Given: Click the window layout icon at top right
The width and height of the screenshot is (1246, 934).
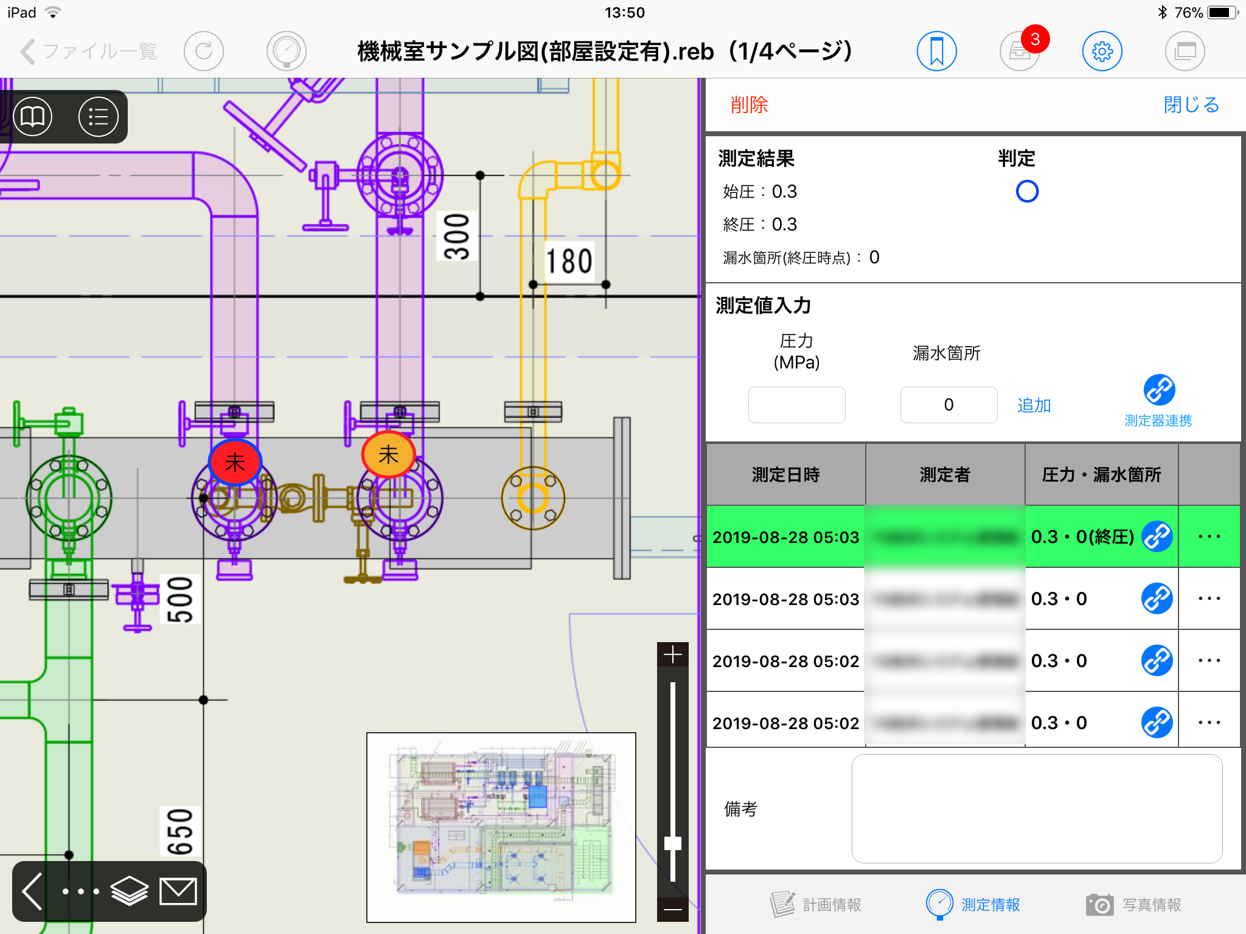Looking at the screenshot, I should click(x=1185, y=51).
